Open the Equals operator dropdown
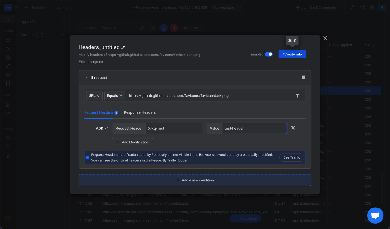 [114, 96]
